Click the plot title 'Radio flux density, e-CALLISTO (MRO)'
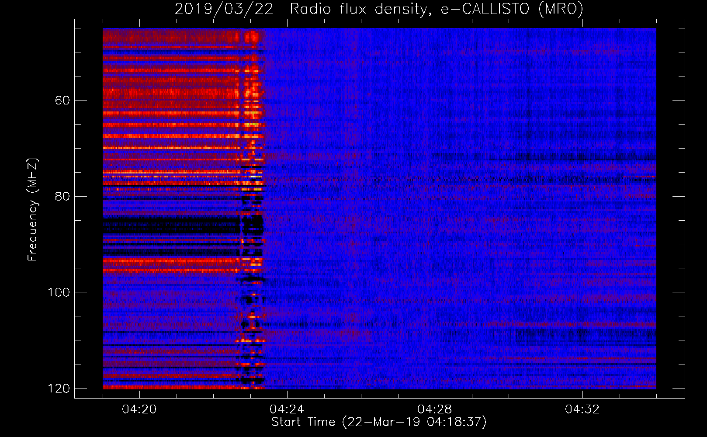Viewport: 707px width, 437px height. pos(437,9)
